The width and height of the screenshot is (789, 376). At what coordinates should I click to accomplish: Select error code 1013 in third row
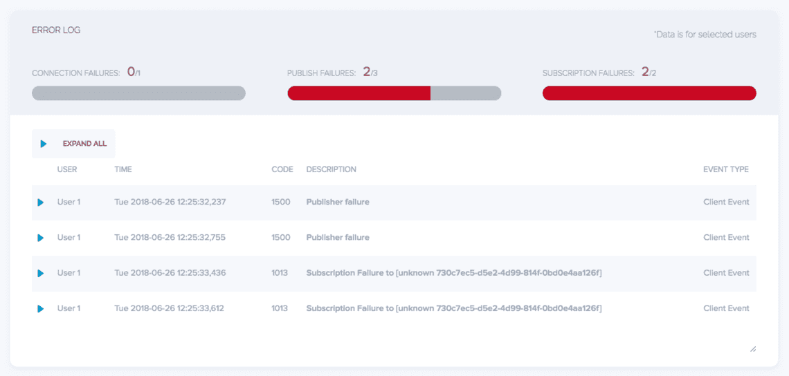tap(280, 273)
